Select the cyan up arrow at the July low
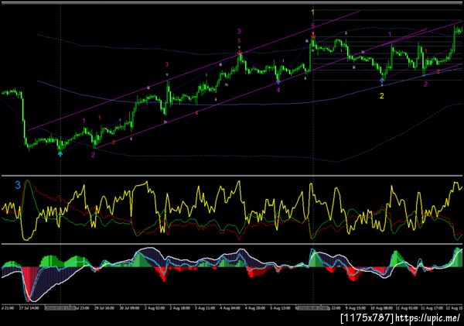This screenshot has height=326, width=464. [60, 154]
